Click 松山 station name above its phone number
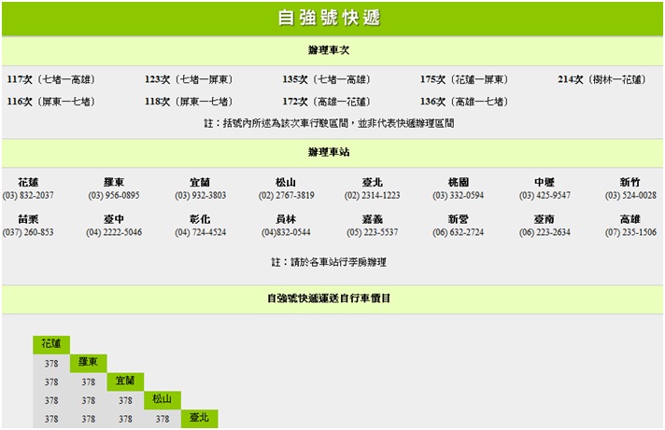The height and width of the screenshot is (430, 665). (287, 182)
